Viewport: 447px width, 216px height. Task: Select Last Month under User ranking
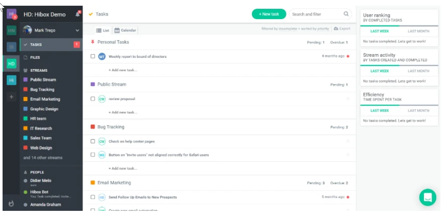tap(418, 31)
